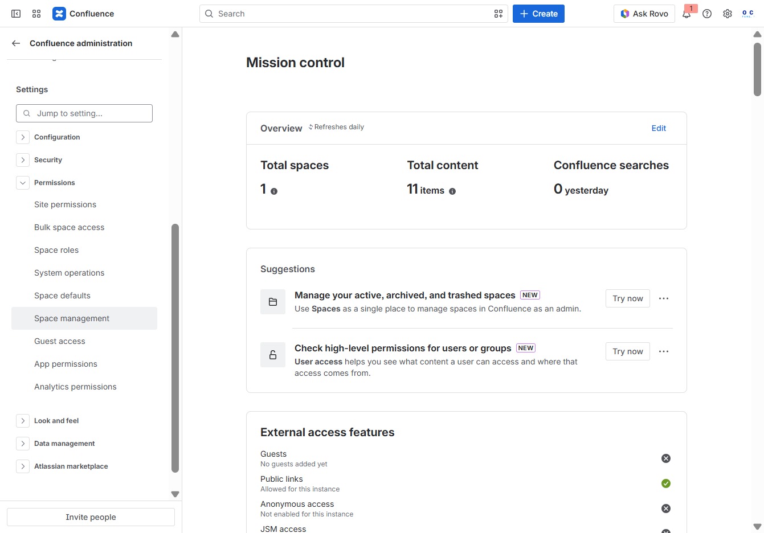Click the Ask Rovo button

pyautogui.click(x=644, y=14)
